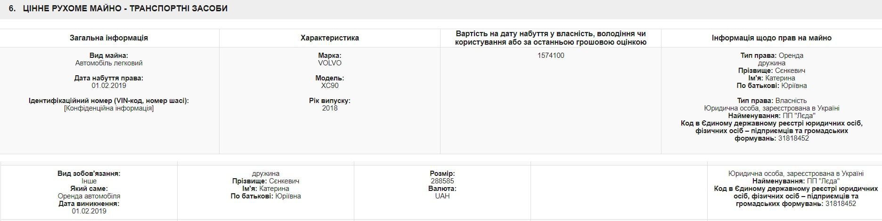Click the date under 'Дата виникнення'
The height and width of the screenshot is (221, 882).
89,211
